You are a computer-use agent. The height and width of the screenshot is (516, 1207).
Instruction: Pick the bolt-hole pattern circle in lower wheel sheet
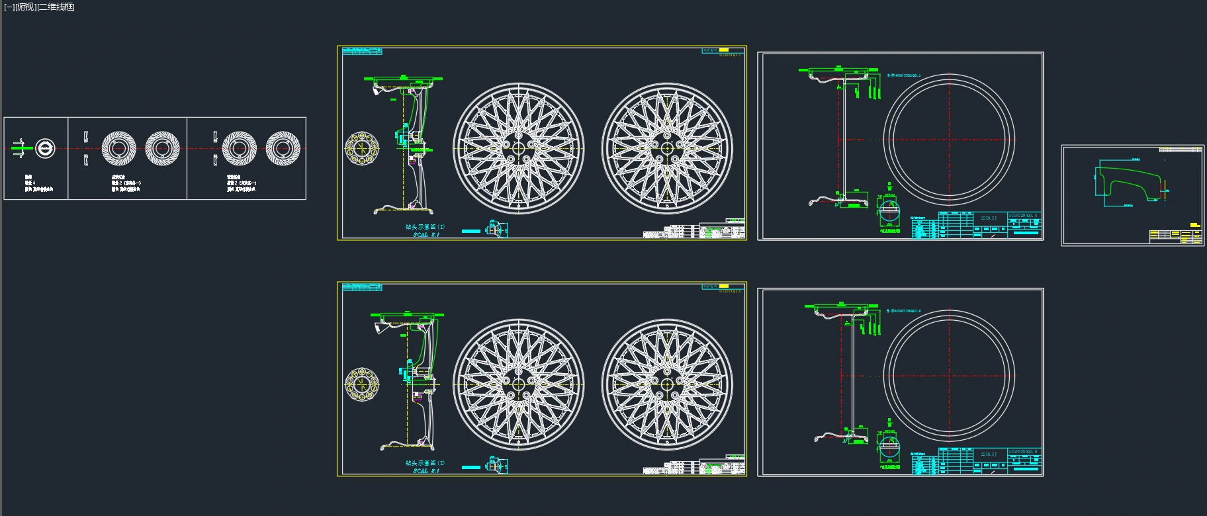(362, 384)
